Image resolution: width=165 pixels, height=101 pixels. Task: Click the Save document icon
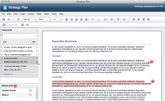pos(3,19)
